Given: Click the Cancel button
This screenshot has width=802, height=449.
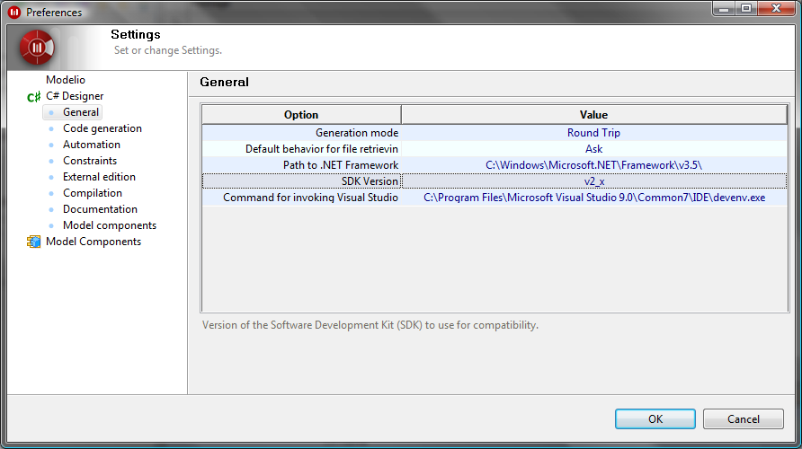Looking at the screenshot, I should click(744, 418).
